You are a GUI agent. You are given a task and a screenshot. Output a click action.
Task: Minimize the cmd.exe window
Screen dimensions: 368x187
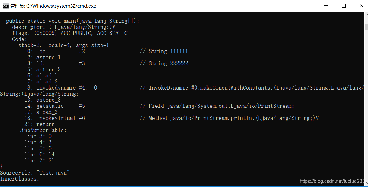pos(326,6)
